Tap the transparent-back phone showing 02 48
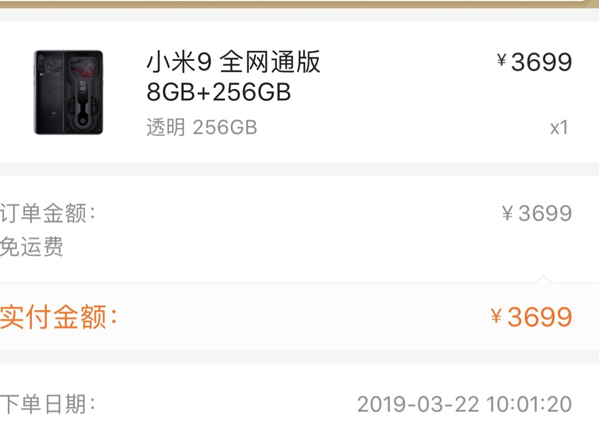Screen dimensions: 599x422 pos(83,92)
